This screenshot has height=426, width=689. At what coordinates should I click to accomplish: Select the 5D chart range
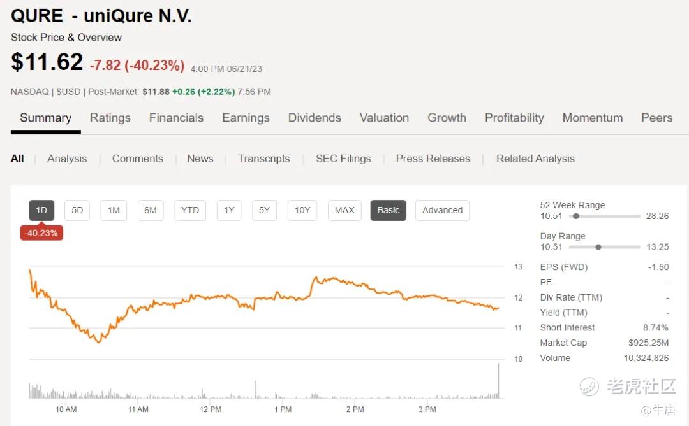click(77, 210)
